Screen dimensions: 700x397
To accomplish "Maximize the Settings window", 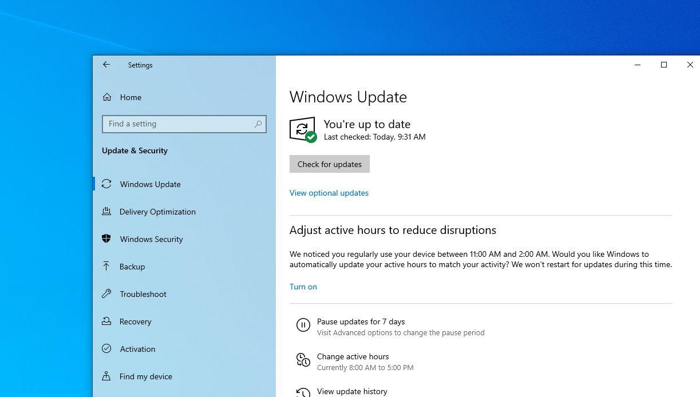I will click(664, 65).
